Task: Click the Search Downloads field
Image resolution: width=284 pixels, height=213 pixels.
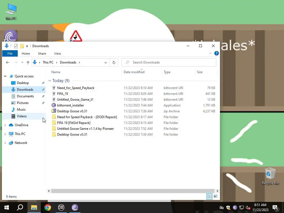Action: [169, 62]
